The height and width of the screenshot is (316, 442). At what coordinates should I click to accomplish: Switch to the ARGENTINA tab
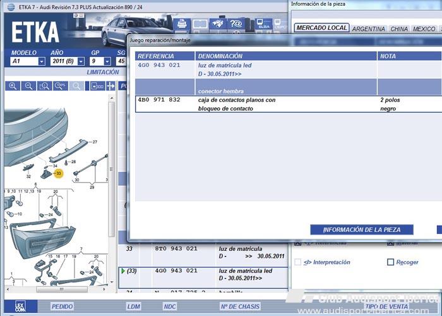coord(368,29)
